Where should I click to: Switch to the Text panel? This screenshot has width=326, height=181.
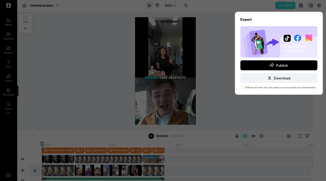[8, 64]
